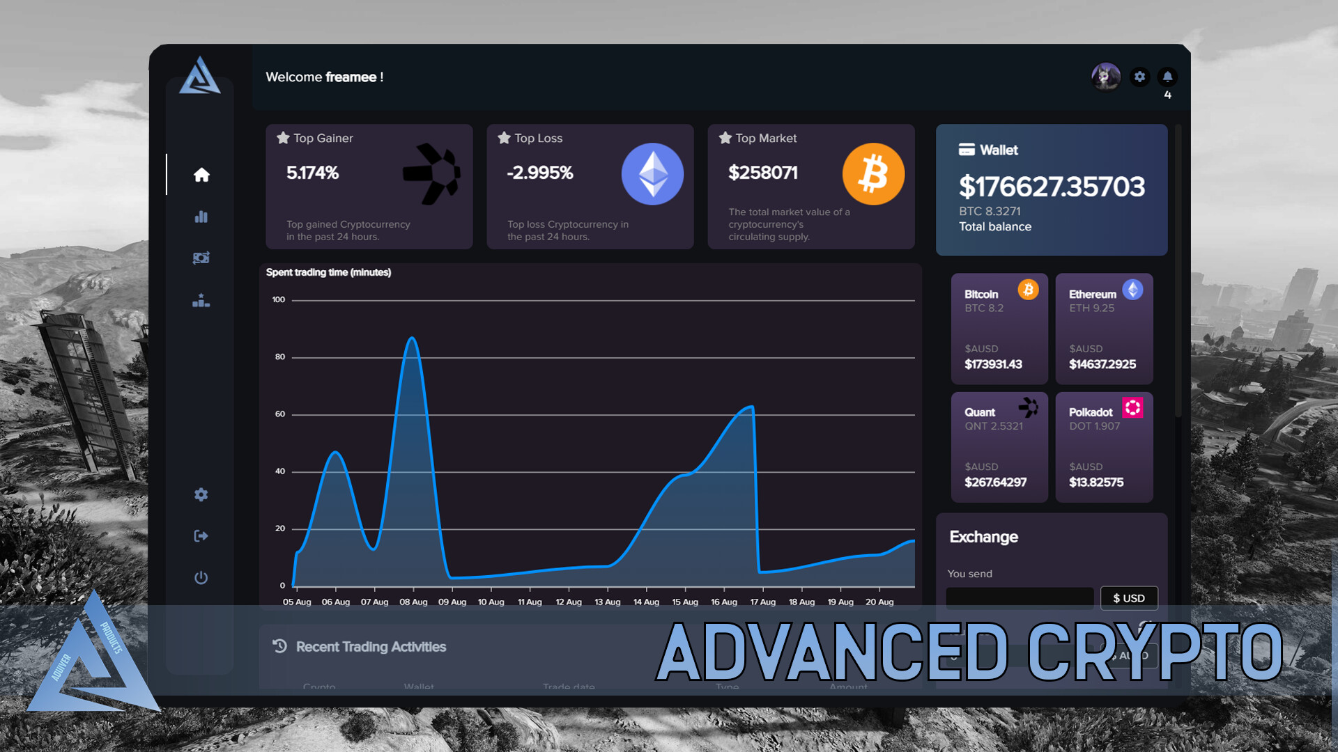Click the BTC 8.3271 balance text
This screenshot has width=1338, height=752.
tap(990, 211)
